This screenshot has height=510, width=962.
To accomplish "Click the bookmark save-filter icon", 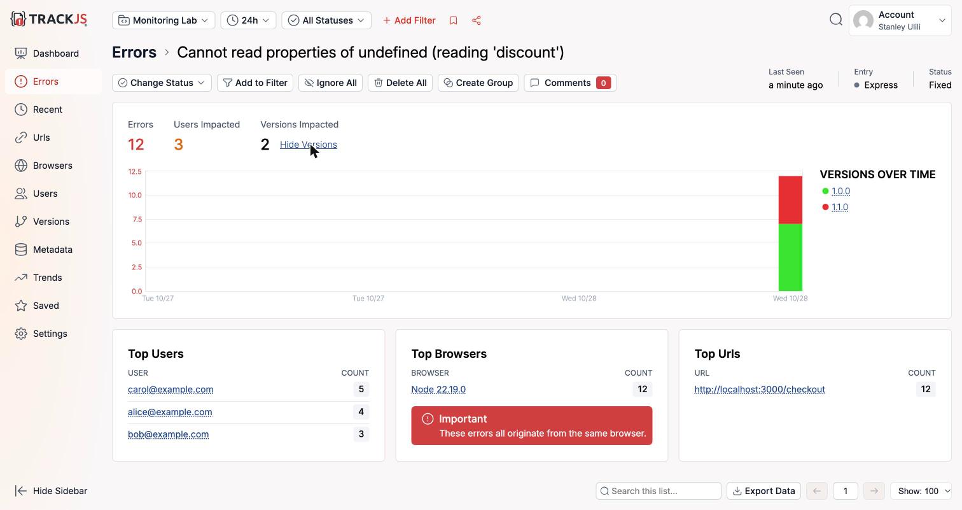I will click(454, 20).
